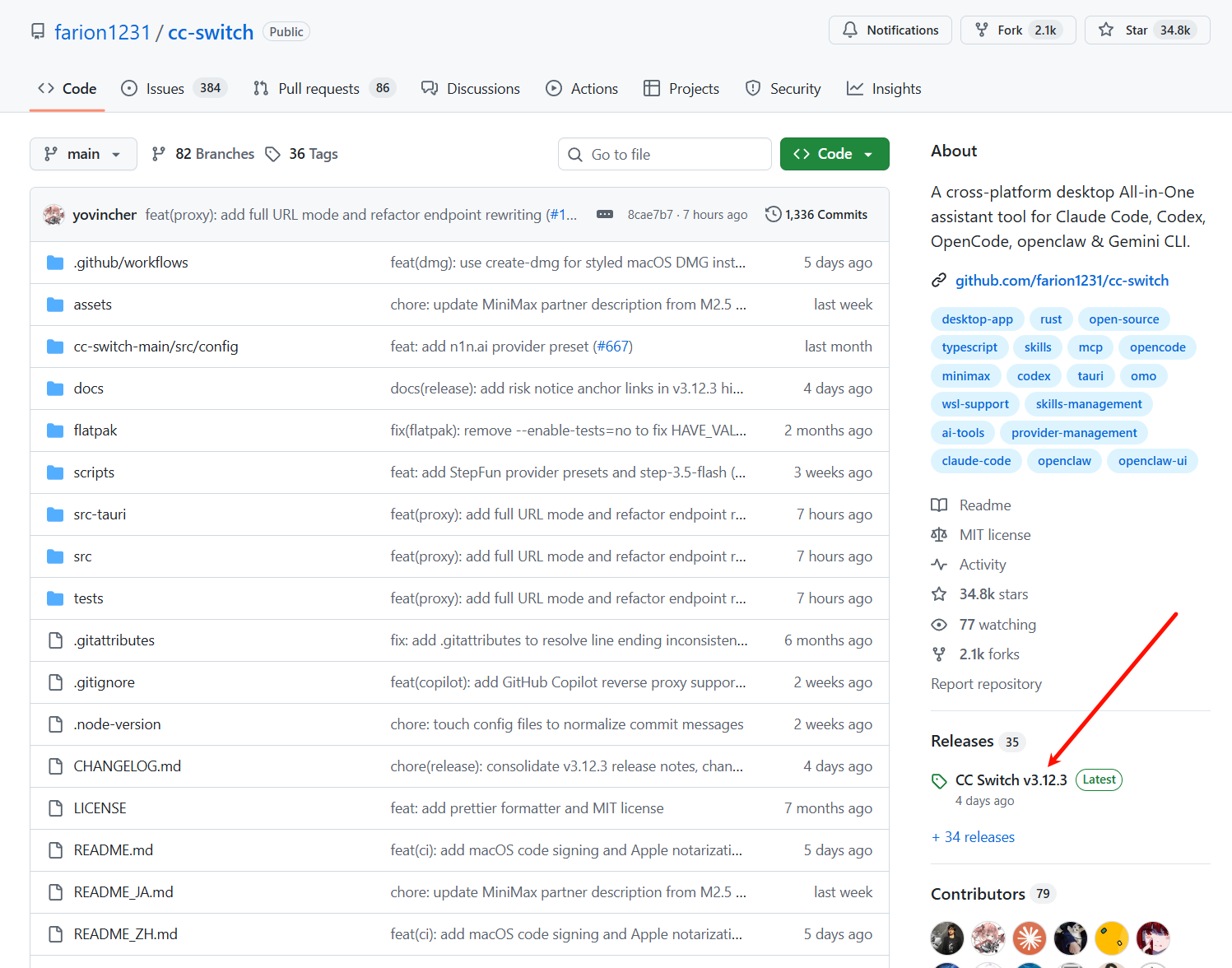Viewport: 1232px width, 968px height.
Task: Click the Notifications button
Action: [x=890, y=30]
